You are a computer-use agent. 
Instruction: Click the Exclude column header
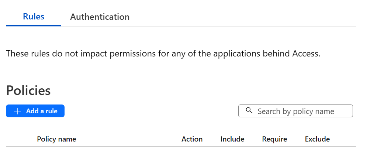(317, 139)
